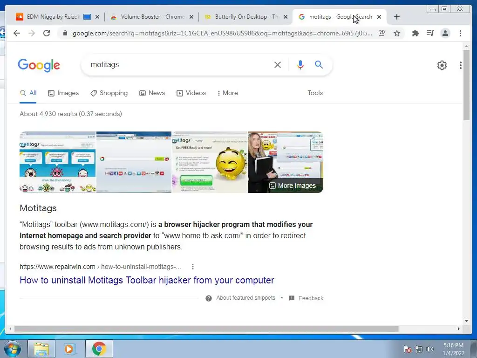Bookmark this page with the star icon
Image resolution: width=477 pixels, height=358 pixels.
click(397, 33)
